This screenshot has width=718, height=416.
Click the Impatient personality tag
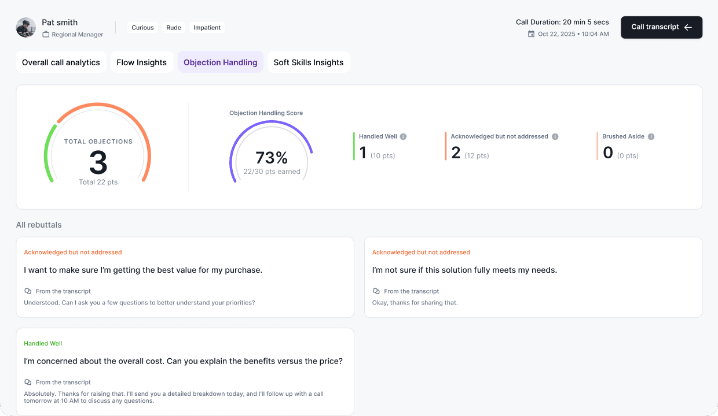coord(207,28)
